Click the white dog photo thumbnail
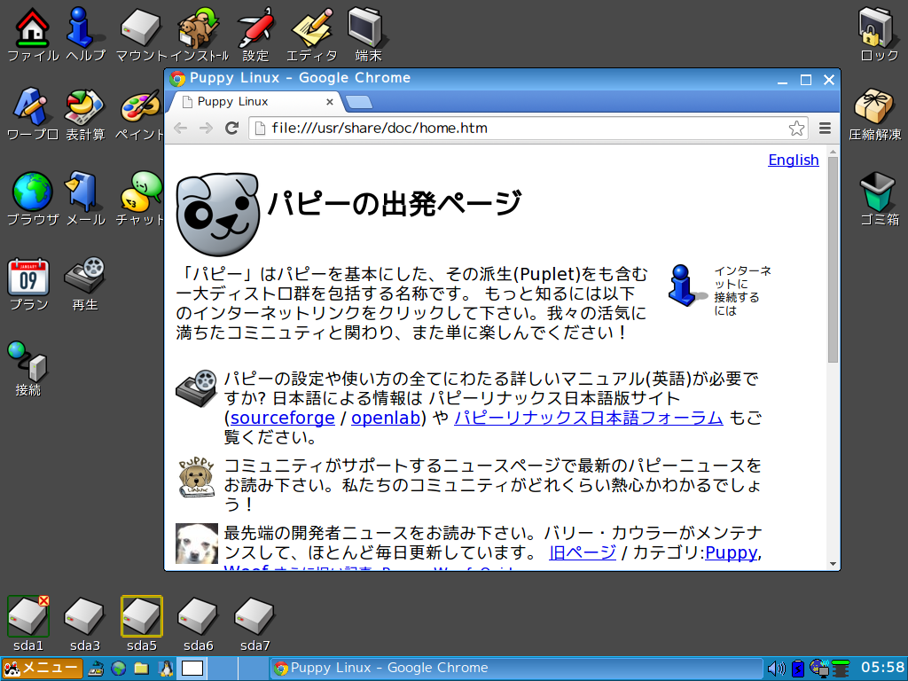Viewport: 908px width, 681px height. (x=197, y=544)
